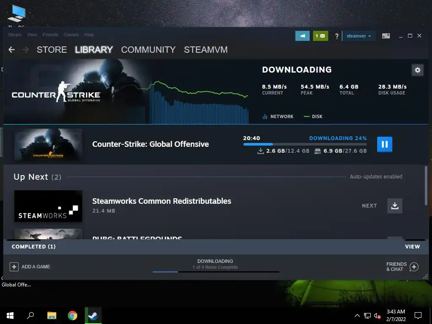Click the 28.3 MB/s DISK USAGE stat
The height and width of the screenshot is (324, 432).
[392, 89]
